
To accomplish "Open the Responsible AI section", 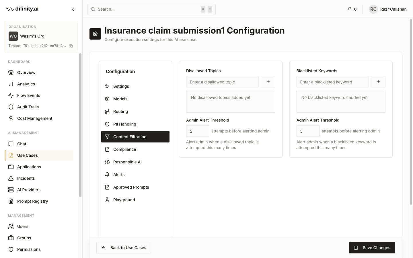I will [x=135, y=162].
